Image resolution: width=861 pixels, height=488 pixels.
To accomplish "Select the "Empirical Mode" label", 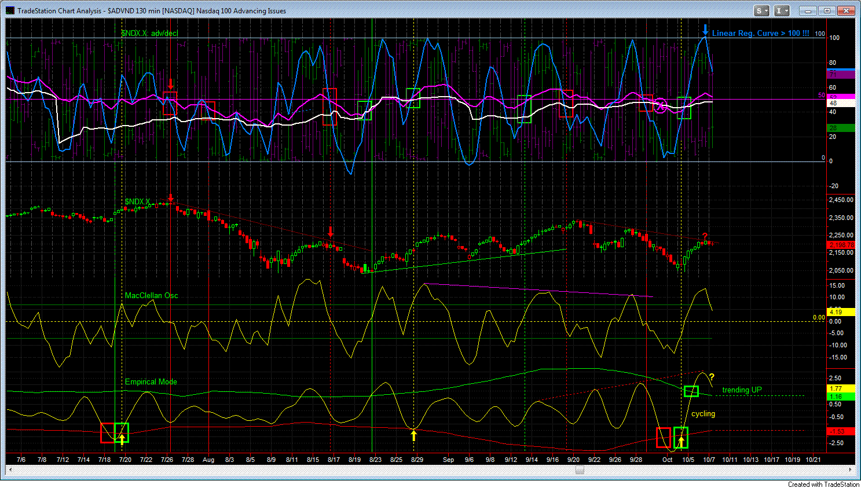I will click(x=151, y=382).
